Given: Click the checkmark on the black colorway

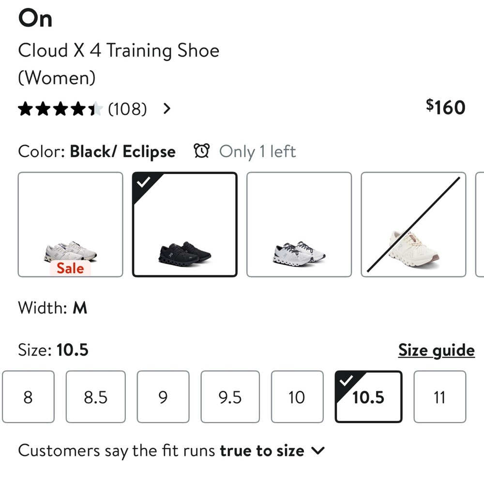Looking at the screenshot, I should tap(144, 182).
